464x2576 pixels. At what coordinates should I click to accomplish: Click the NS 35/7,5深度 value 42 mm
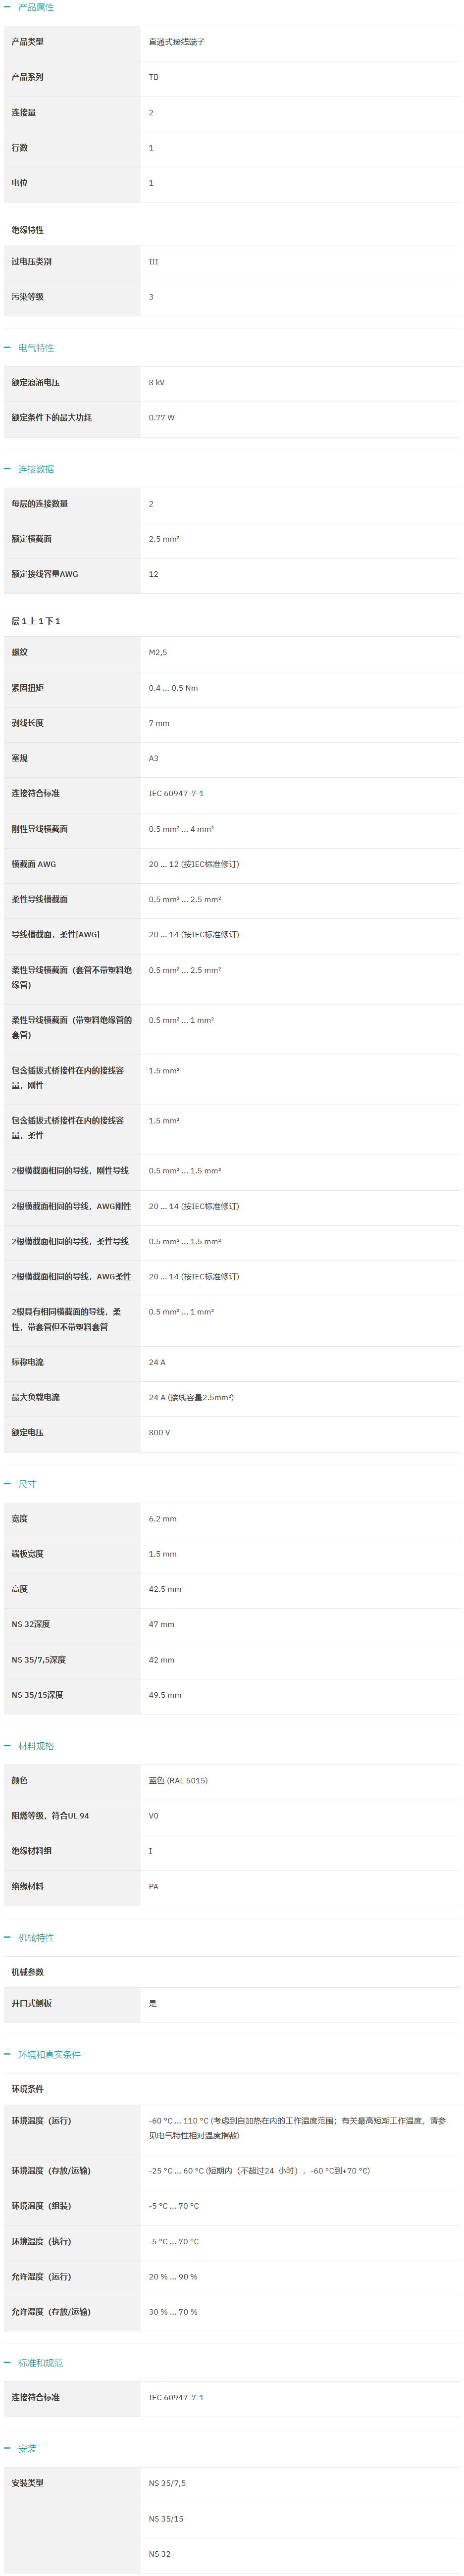coord(162,1660)
